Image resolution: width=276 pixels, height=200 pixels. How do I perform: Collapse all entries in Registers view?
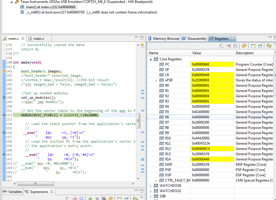(x=235, y=46)
